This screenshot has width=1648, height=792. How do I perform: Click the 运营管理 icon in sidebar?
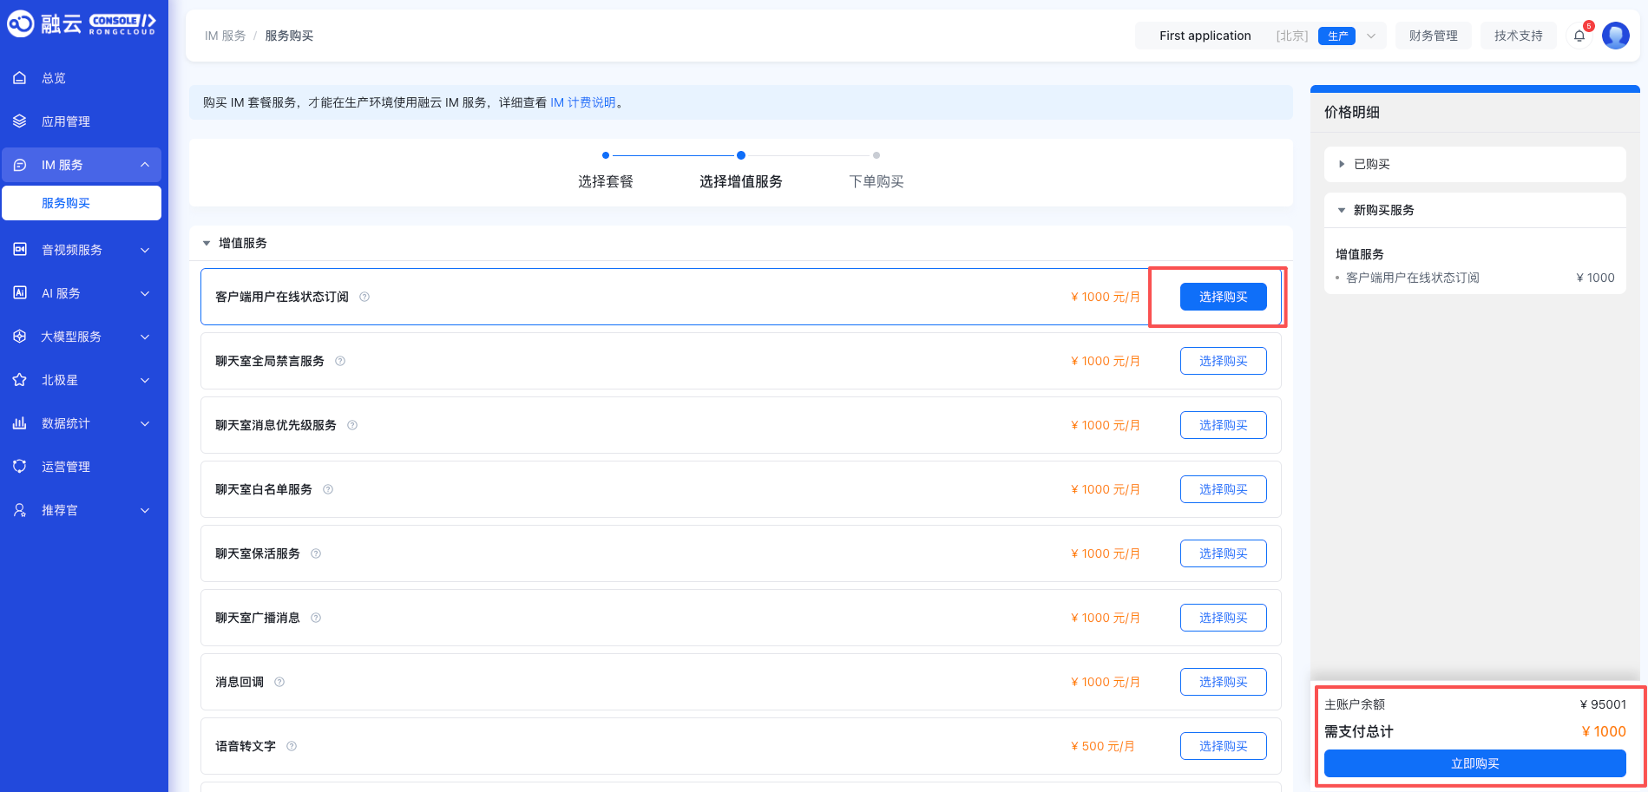[x=20, y=467]
